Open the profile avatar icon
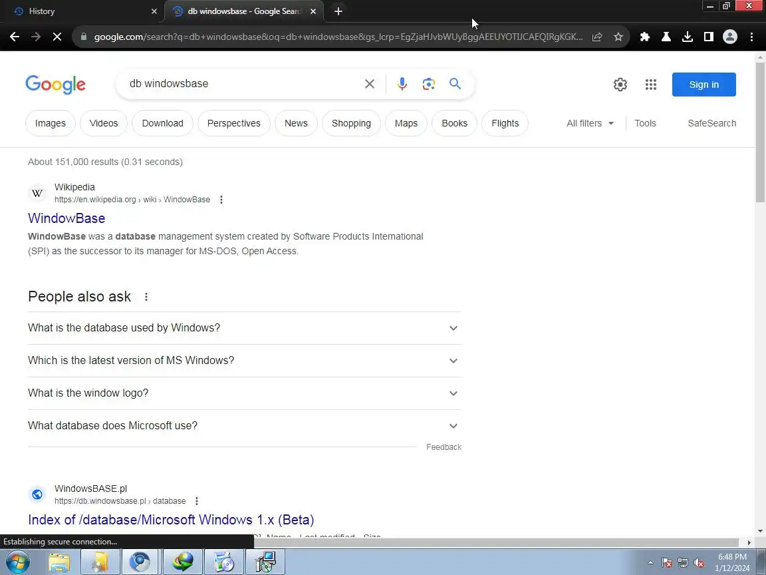The image size is (766, 575). coord(730,37)
